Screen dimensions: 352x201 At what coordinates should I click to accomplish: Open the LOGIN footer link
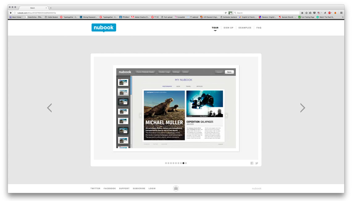152,188
